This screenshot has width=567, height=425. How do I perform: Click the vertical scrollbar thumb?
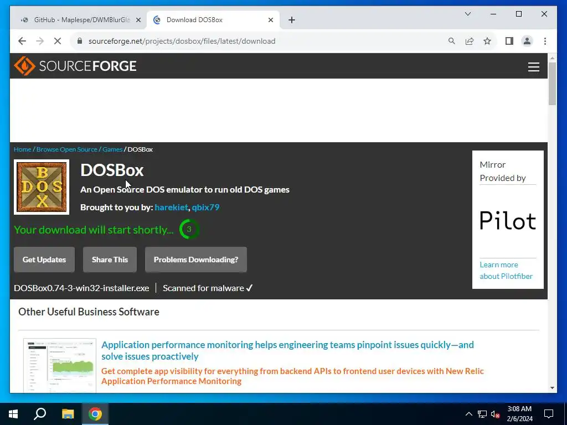(x=552, y=84)
